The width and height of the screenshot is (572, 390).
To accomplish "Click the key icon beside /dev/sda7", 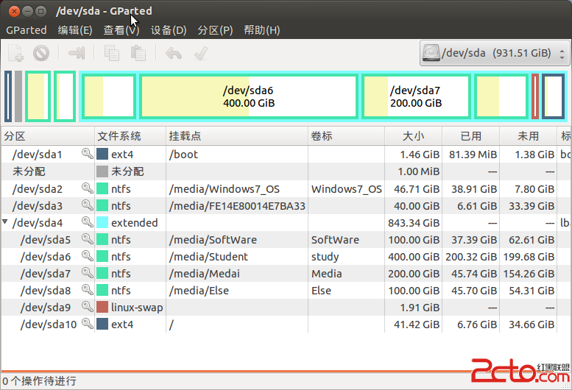I will (87, 273).
